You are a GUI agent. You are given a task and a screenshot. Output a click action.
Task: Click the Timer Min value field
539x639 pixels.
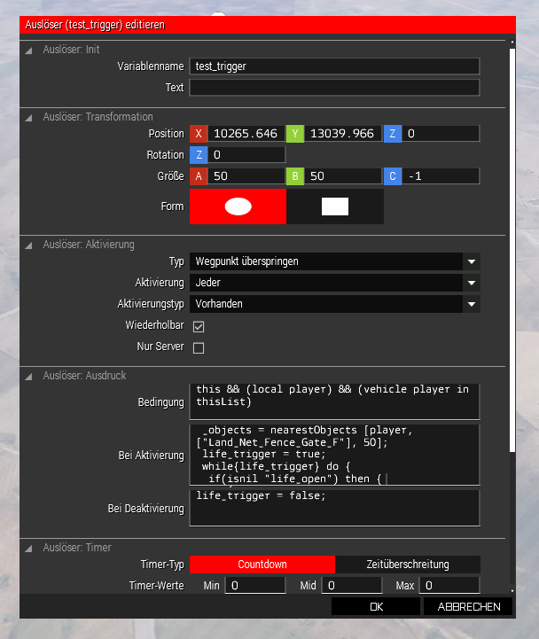click(255, 586)
